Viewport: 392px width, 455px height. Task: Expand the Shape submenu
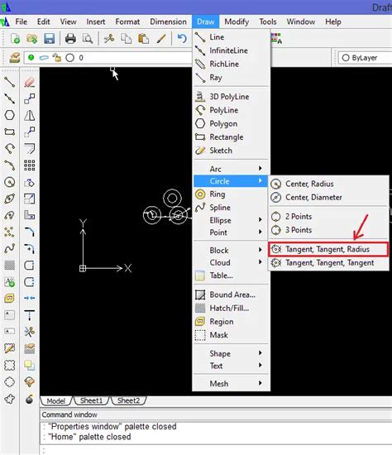pos(231,353)
